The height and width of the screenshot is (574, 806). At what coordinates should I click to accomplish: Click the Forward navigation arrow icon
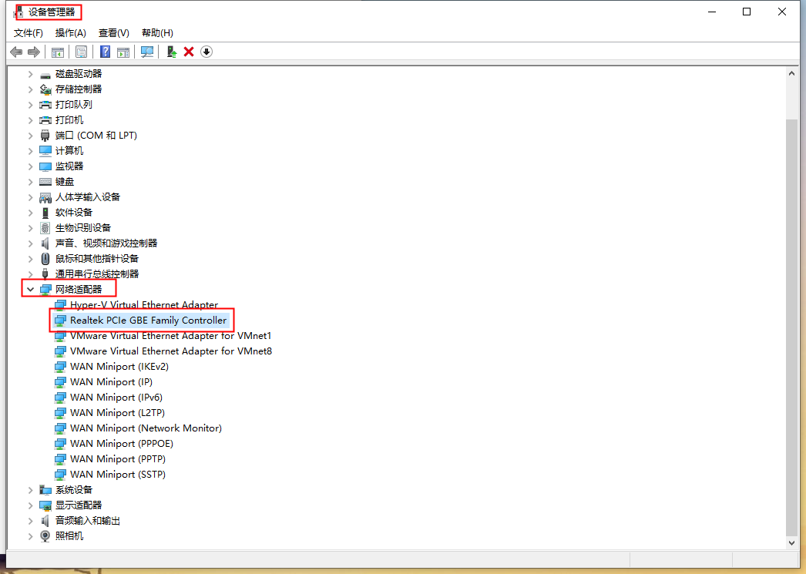pyautogui.click(x=34, y=52)
